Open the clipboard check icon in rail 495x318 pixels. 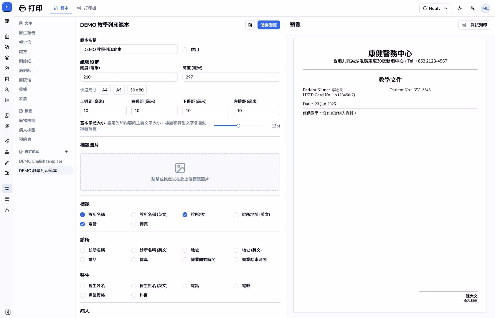coord(7,79)
